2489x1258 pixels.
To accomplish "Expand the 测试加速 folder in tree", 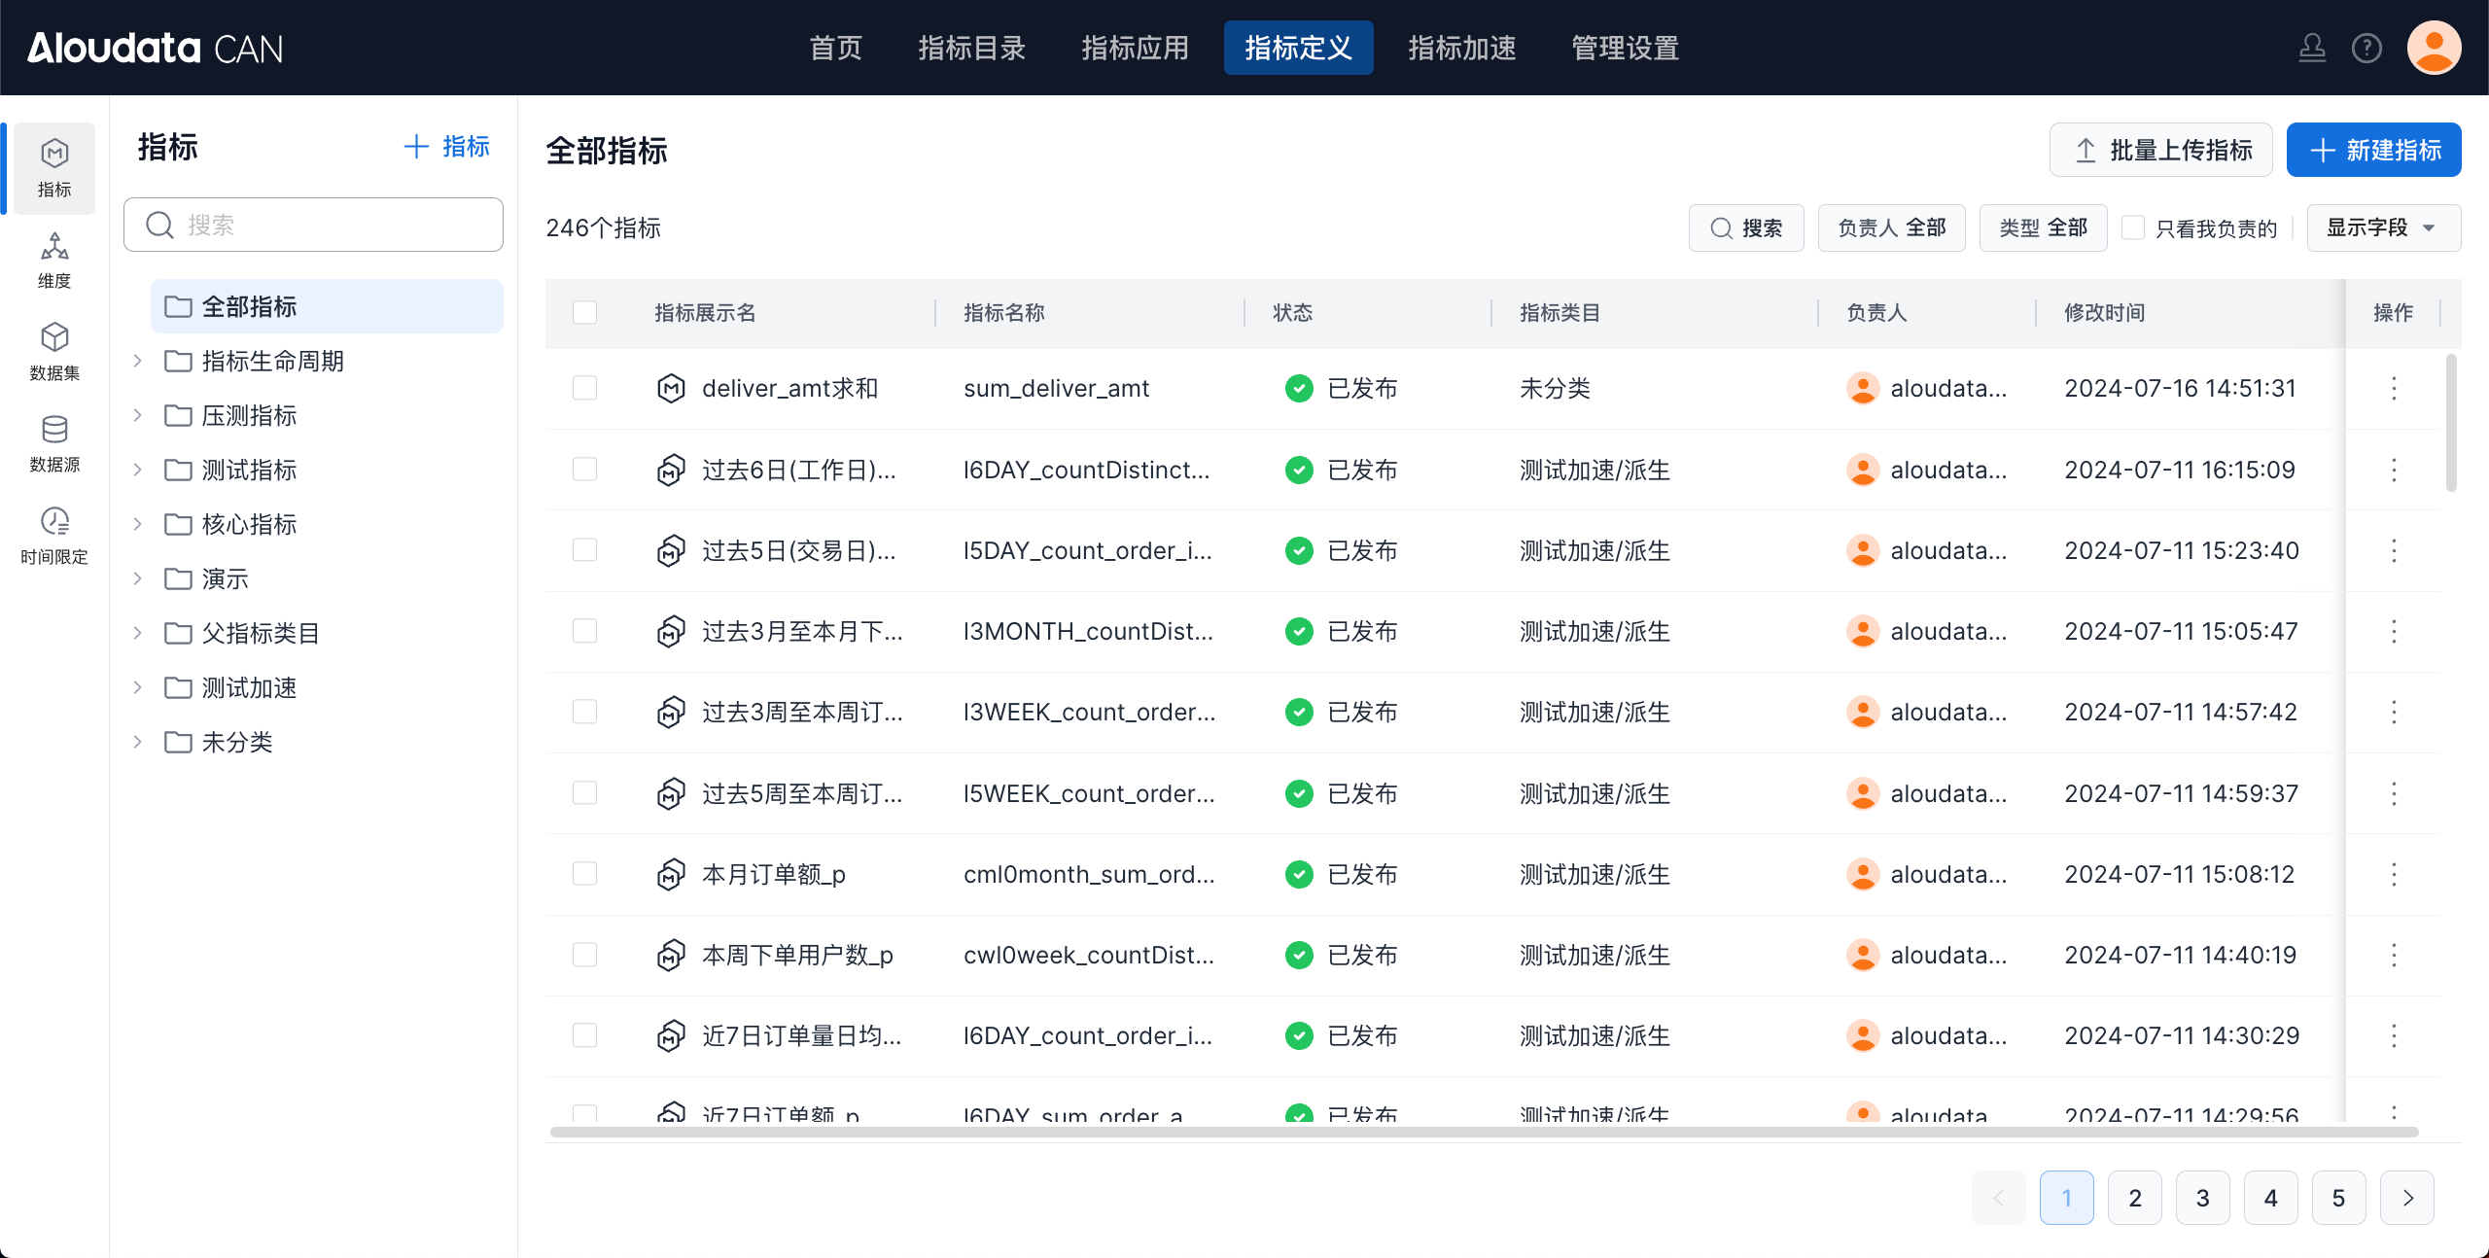I will [137, 688].
